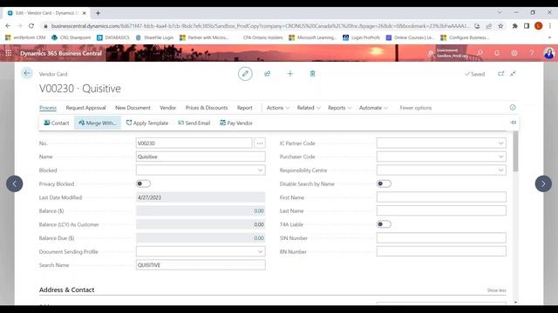Expand the Related menu
The image size is (558, 313).
[309, 108]
